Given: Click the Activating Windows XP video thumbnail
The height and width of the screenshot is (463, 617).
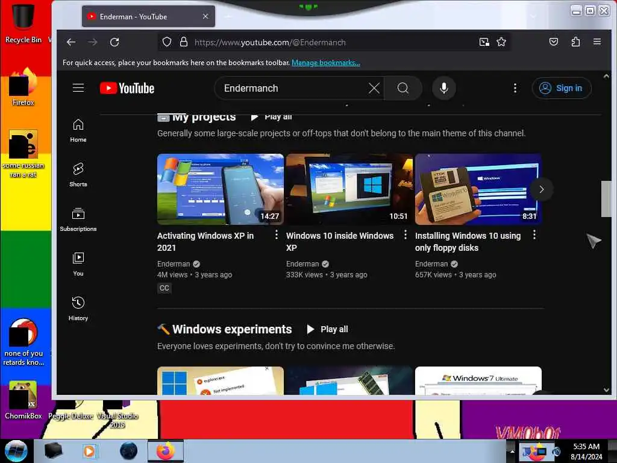Looking at the screenshot, I should pyautogui.click(x=221, y=189).
